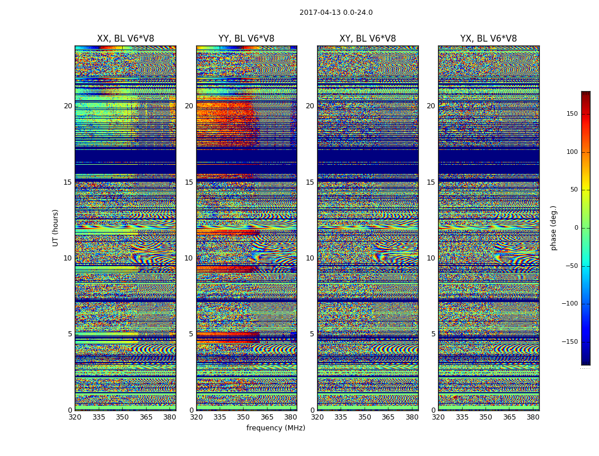599x456 pixels.
Task: Click the date title 2017-04-13 0.0-24.0
Action: click(x=336, y=13)
